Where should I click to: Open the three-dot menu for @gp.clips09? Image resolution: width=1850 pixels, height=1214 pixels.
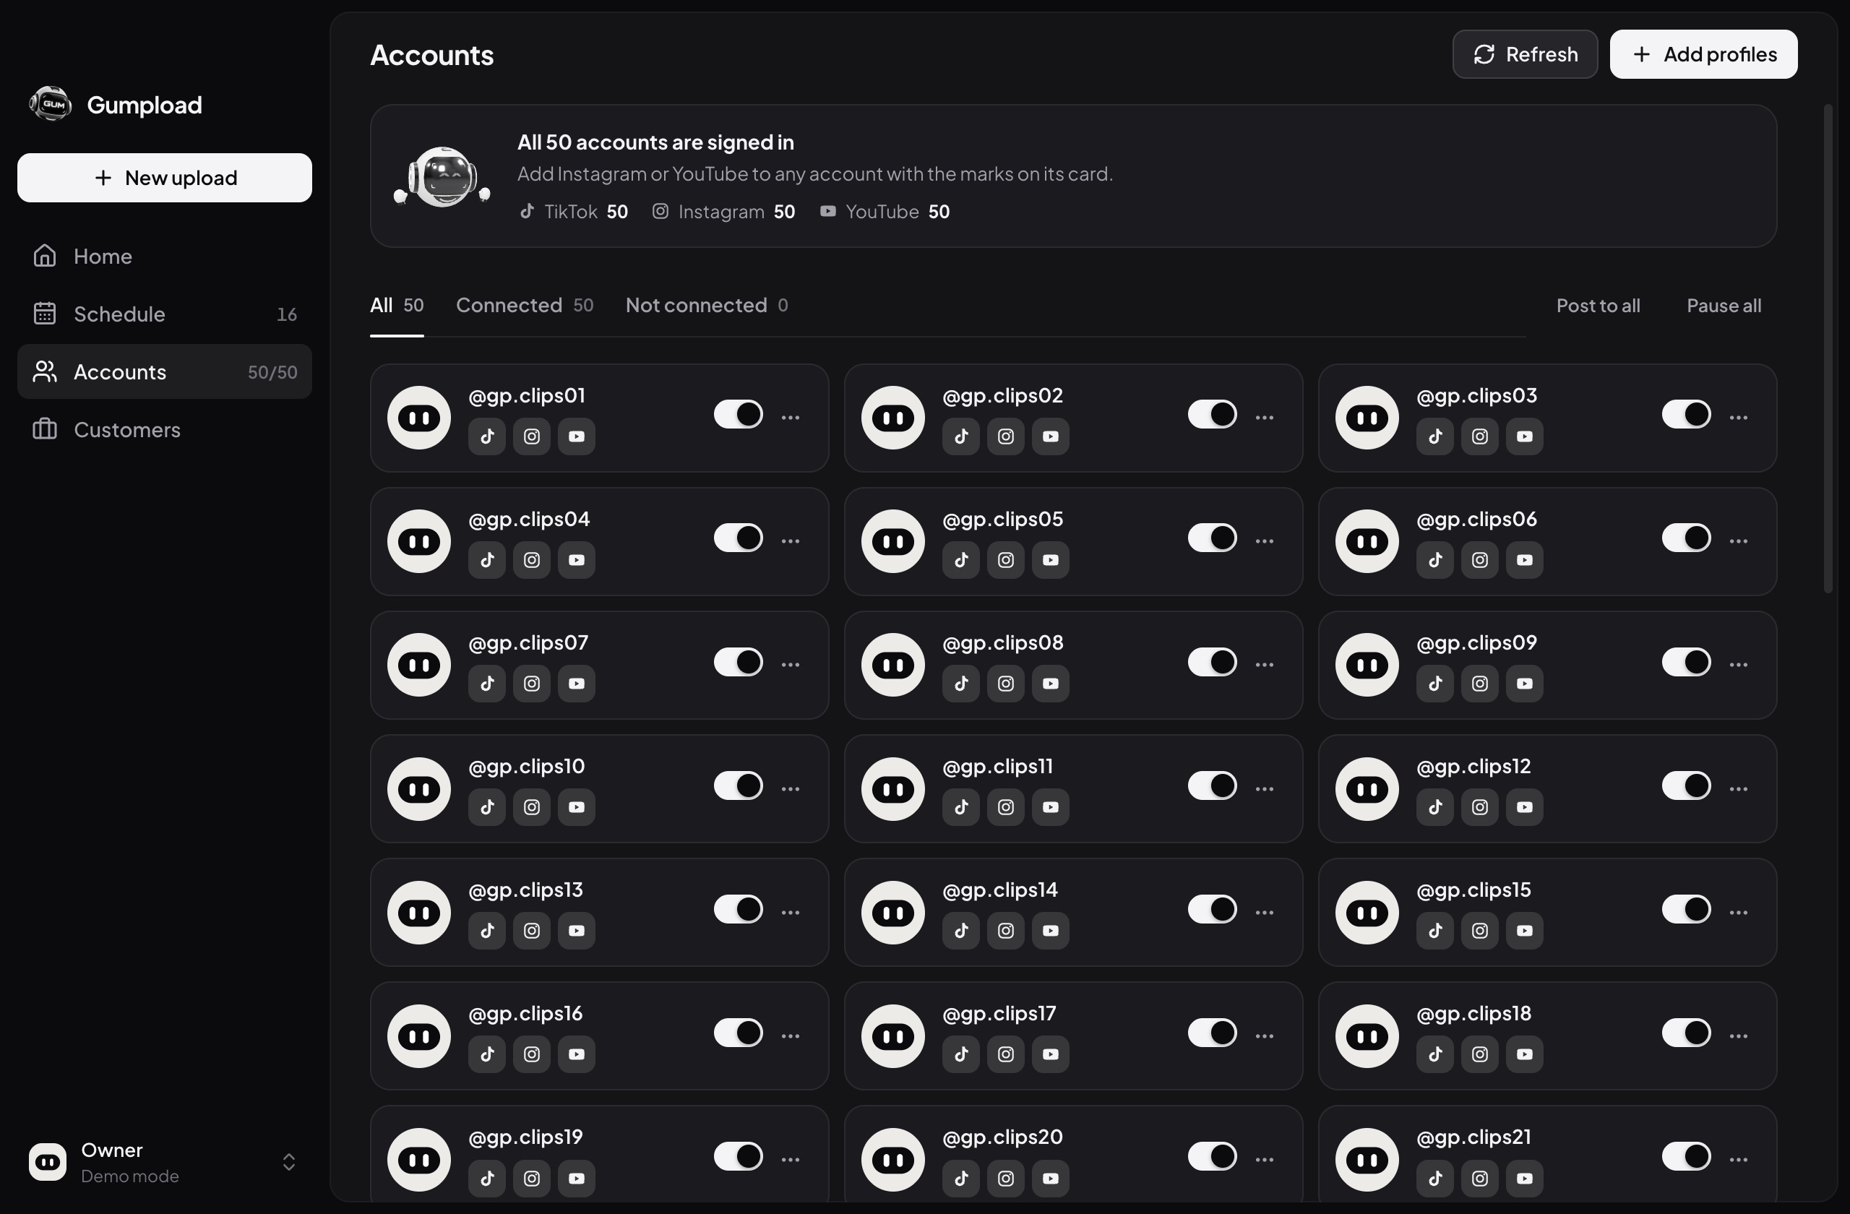[1739, 665]
